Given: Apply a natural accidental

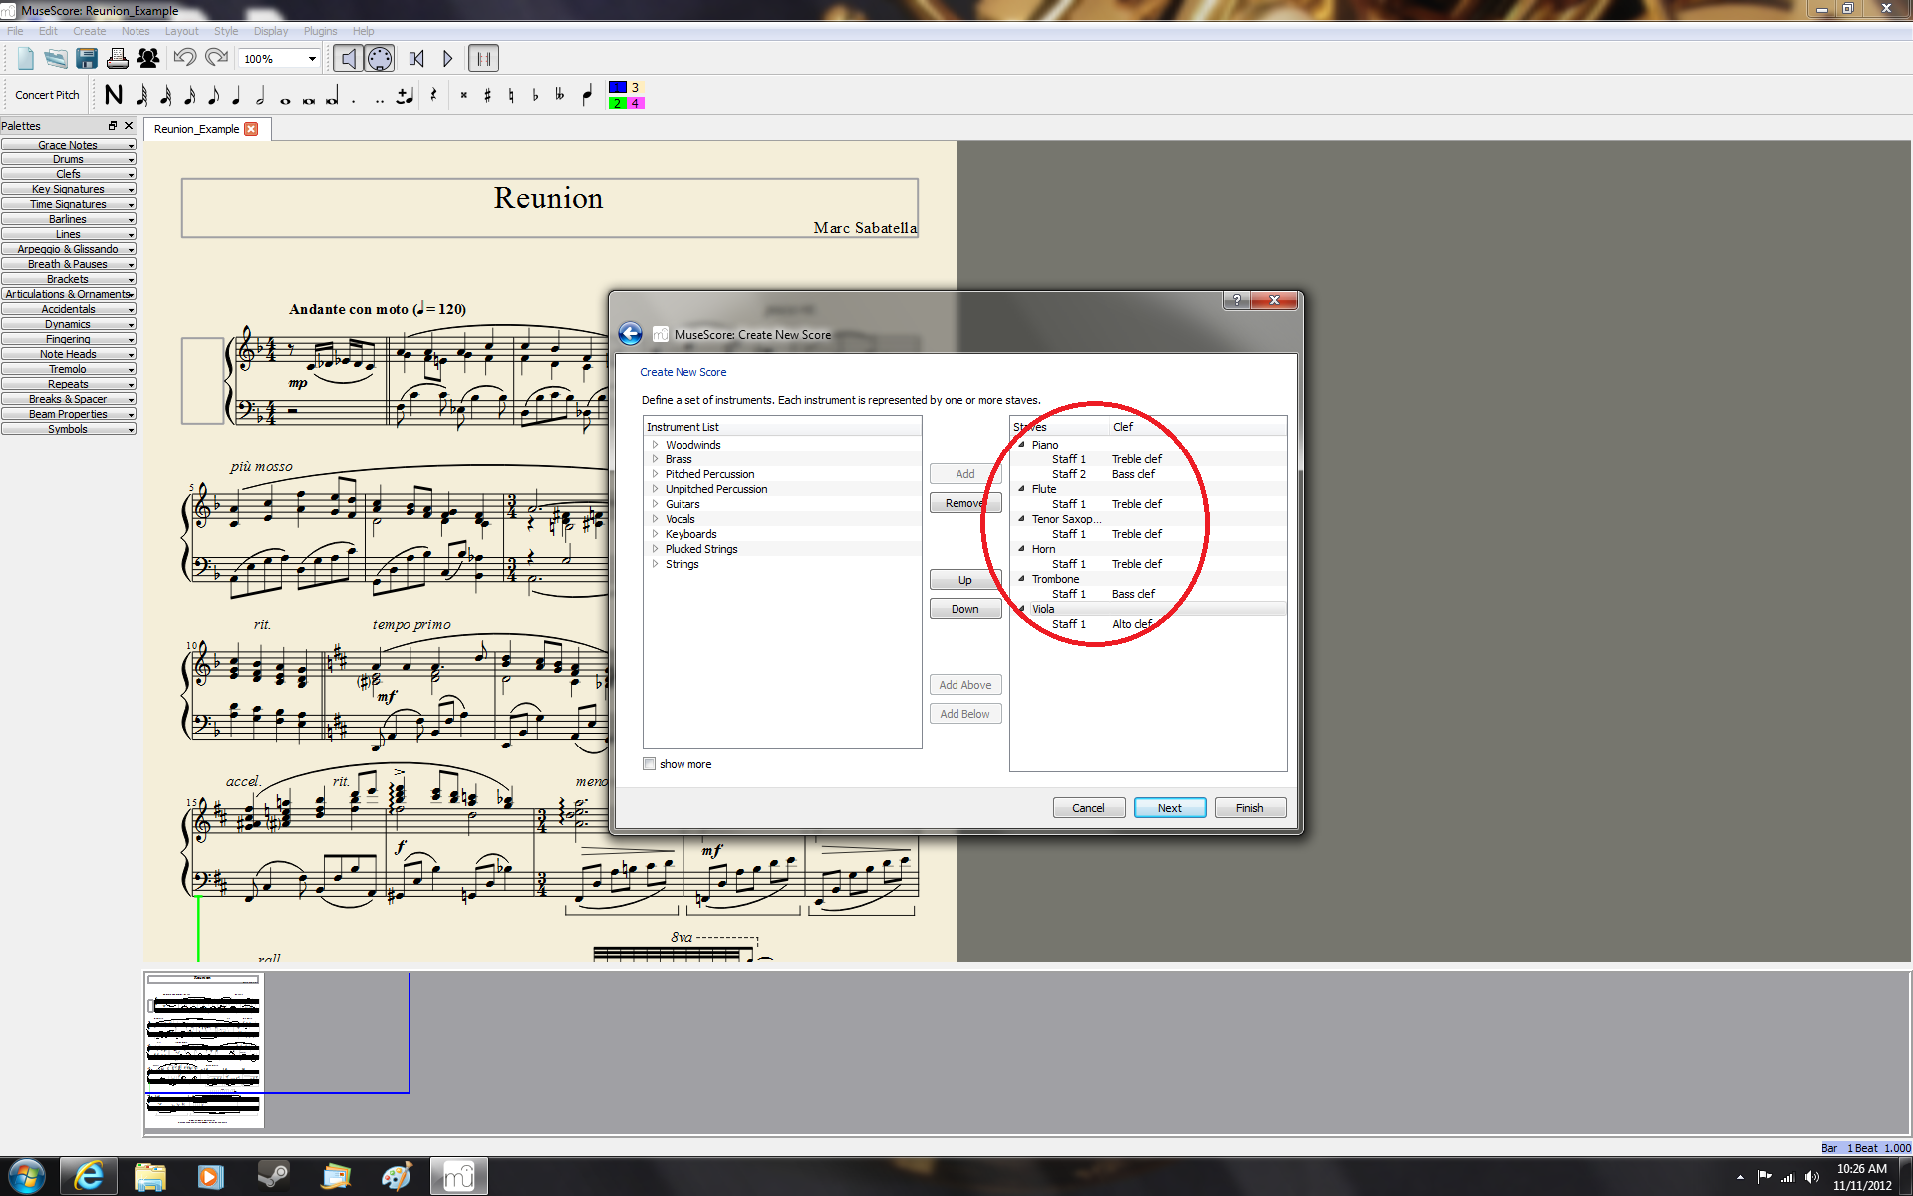Looking at the screenshot, I should (512, 96).
